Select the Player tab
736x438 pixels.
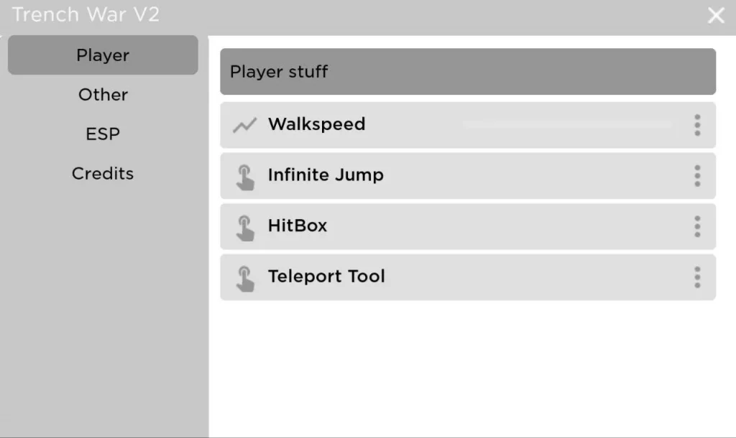point(102,55)
